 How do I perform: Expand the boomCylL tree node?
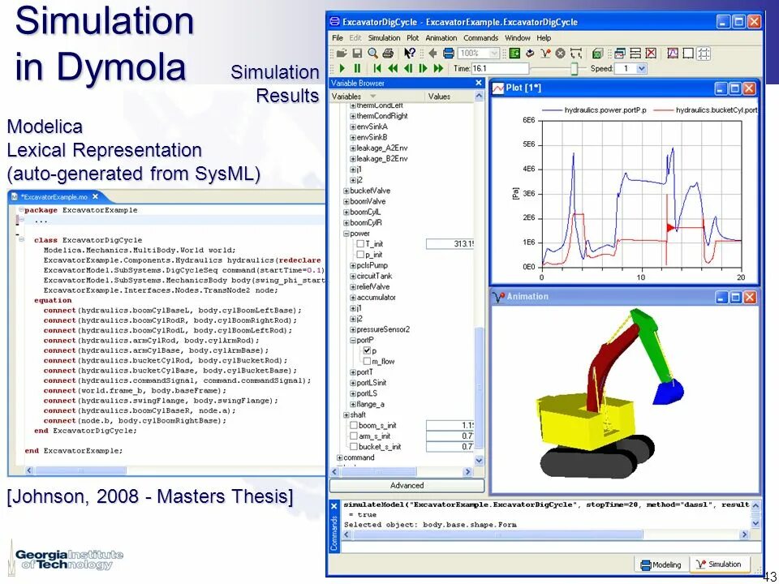pyautogui.click(x=346, y=212)
